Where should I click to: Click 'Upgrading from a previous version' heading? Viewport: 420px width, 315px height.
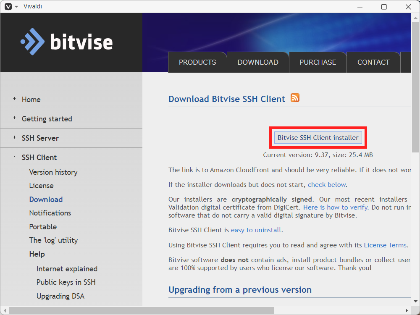click(x=240, y=290)
